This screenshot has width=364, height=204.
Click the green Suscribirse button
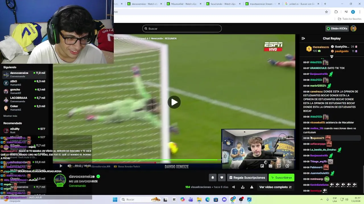282,178
